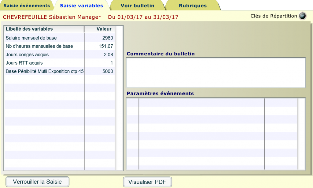Click inside the Commentaire du bulletin field

[x=215, y=72]
